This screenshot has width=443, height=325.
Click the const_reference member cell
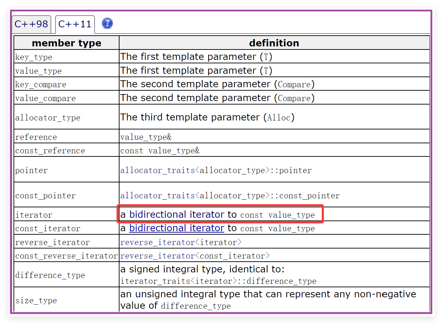coord(67,150)
